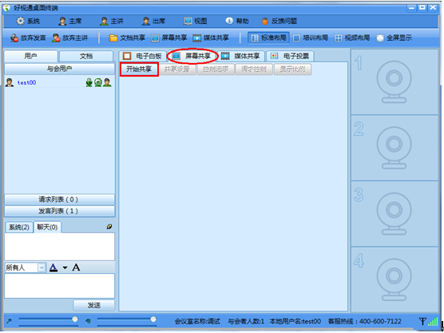
Task: Click the 放弃主讲 icon
Action: pyautogui.click(x=56, y=38)
